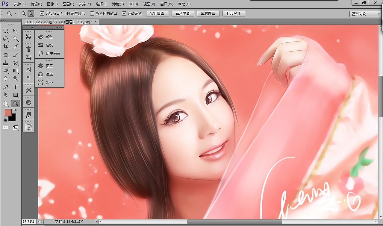Click the 97.71% zoom level field
The height and width of the screenshot is (226, 383).
[28, 222]
